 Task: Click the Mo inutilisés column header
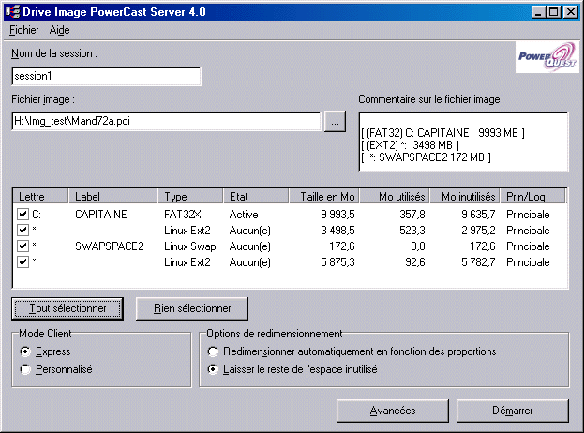click(465, 196)
